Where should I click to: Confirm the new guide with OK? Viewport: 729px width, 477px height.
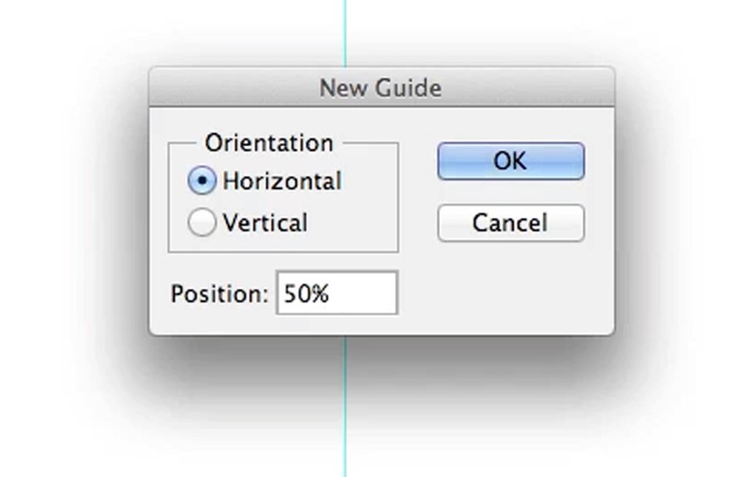pos(510,161)
